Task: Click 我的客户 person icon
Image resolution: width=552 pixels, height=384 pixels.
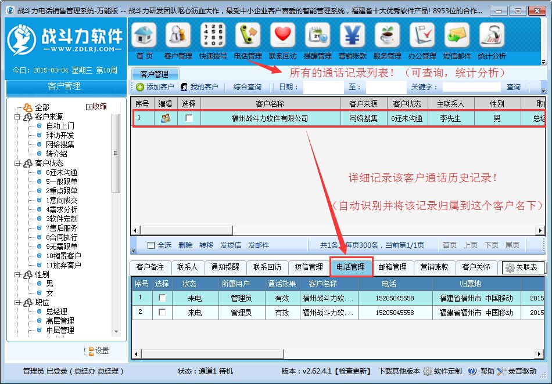Action: click(x=184, y=87)
